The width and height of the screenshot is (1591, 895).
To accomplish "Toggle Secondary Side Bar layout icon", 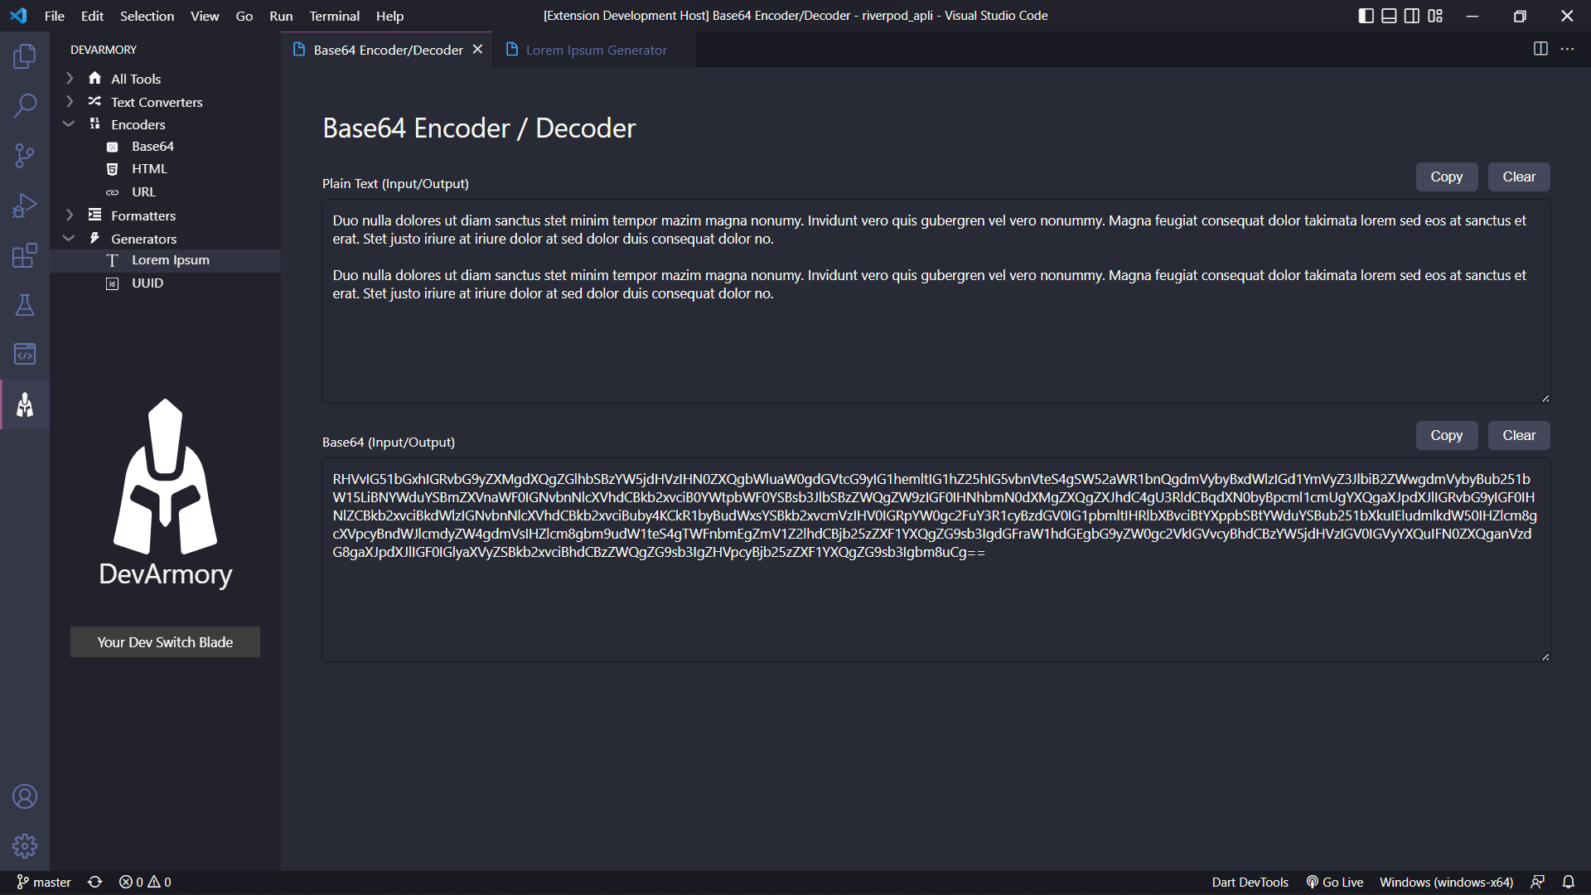I will tap(1412, 16).
